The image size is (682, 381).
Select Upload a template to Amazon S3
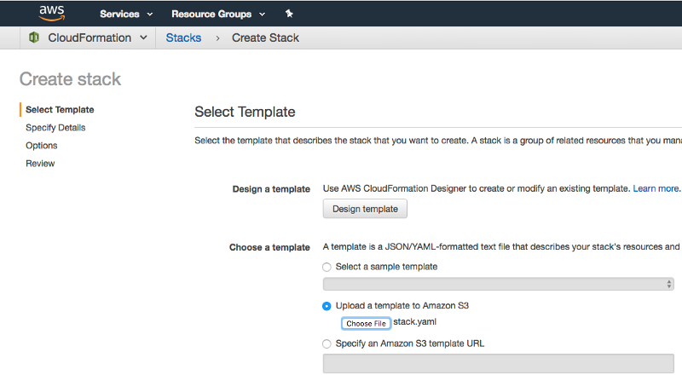(x=327, y=306)
